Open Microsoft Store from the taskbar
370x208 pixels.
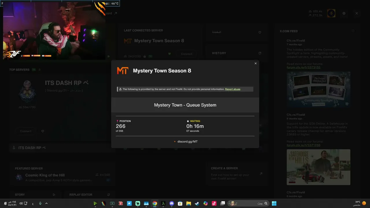[x=180, y=203]
